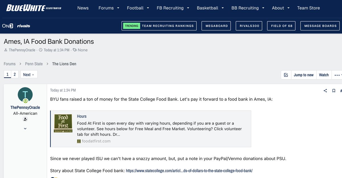Open the Rivals300 button
The height and width of the screenshot is (178, 342).
pos(249,26)
